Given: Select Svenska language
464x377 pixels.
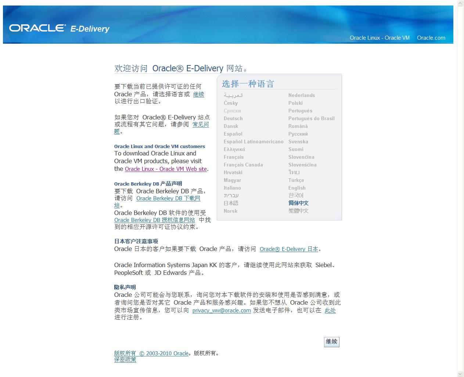Looking at the screenshot, I should click(x=298, y=141).
